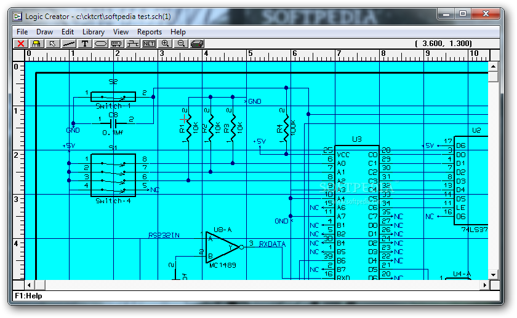The image size is (517, 318).
Task: Click the red X delete tool
Action: click(20, 44)
